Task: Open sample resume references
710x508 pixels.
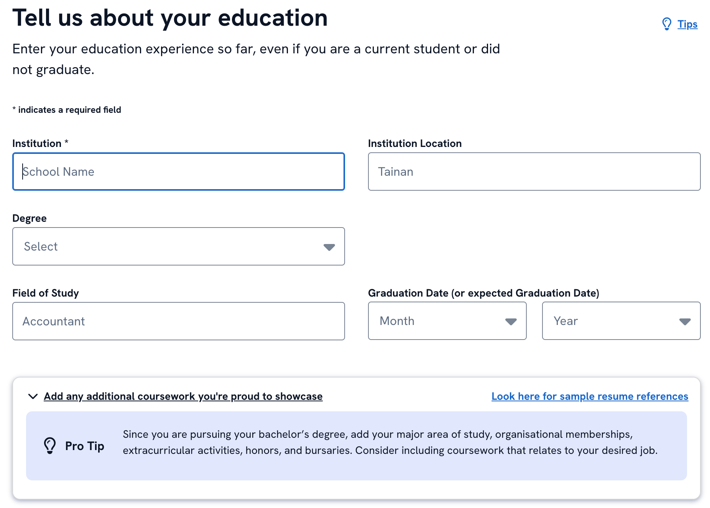Action: click(x=589, y=396)
